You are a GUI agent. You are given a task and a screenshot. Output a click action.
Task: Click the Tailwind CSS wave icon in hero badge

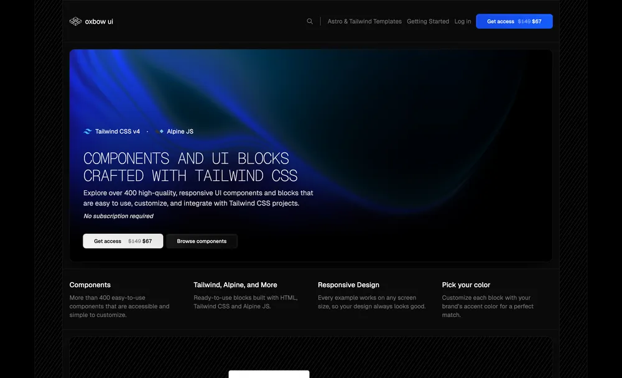87,131
